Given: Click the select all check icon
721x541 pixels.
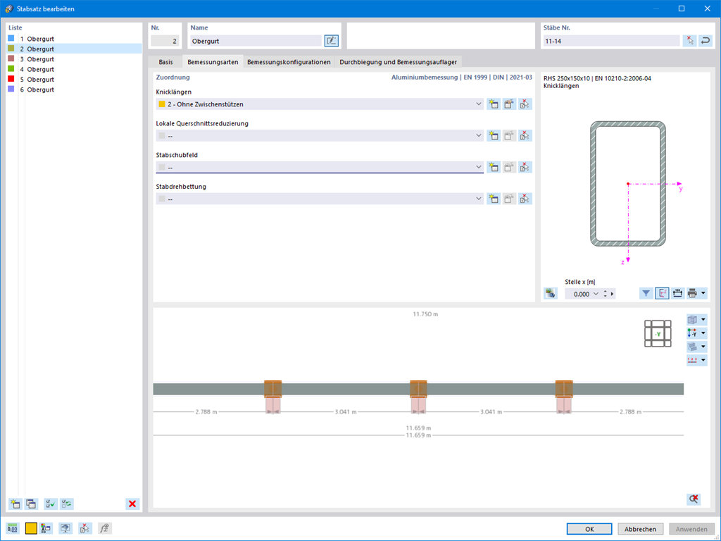Looking at the screenshot, I should [x=51, y=504].
